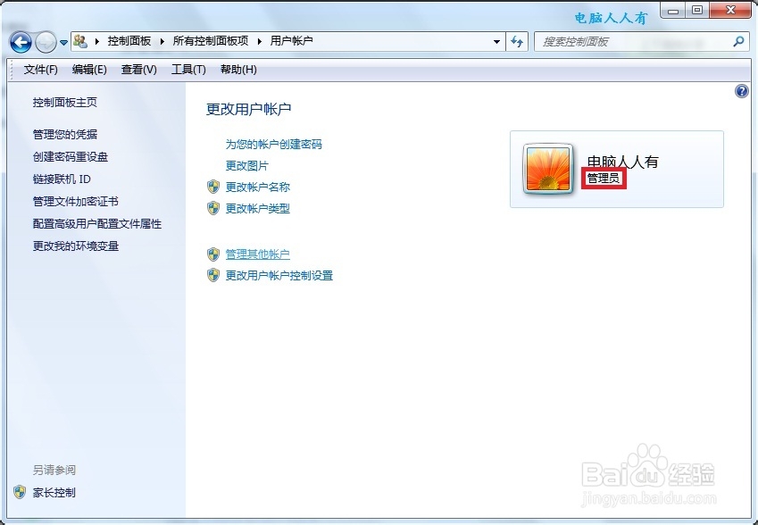Click the UAC shield beside 更改帐户名称

[213, 187]
